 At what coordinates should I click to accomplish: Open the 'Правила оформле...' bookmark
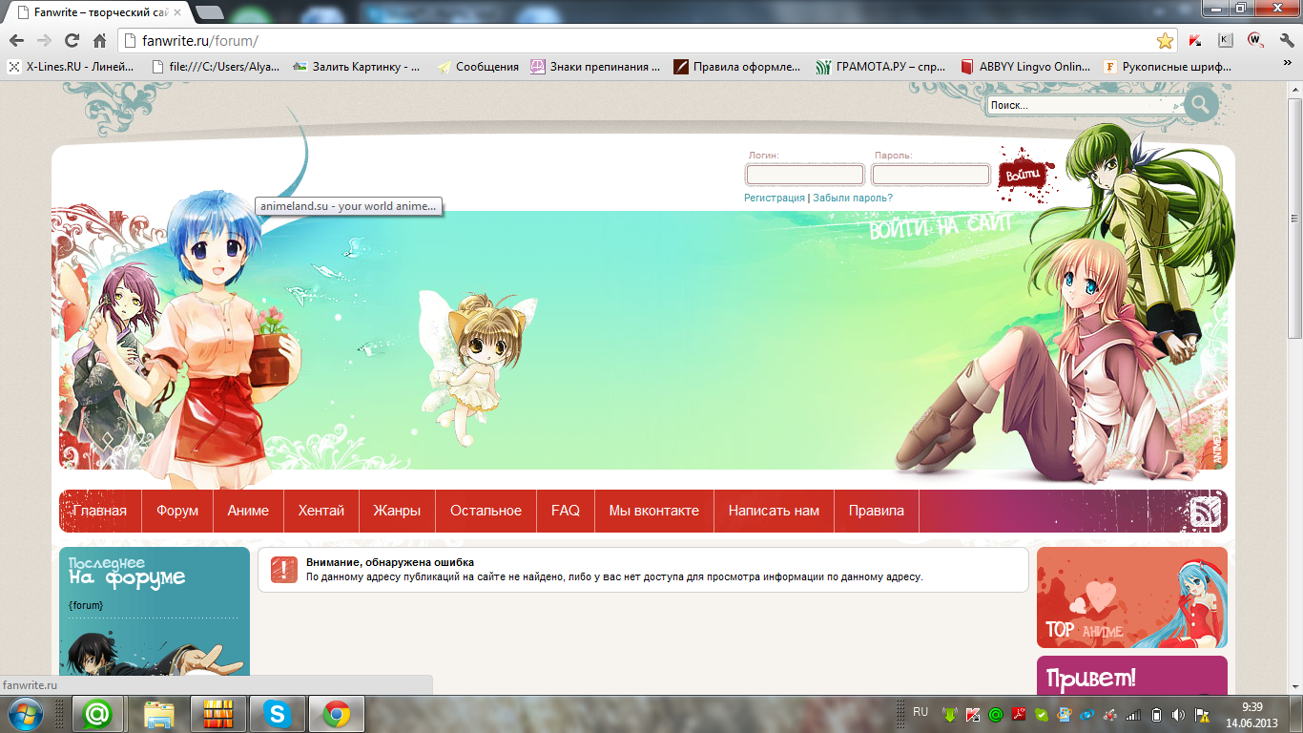point(737,67)
